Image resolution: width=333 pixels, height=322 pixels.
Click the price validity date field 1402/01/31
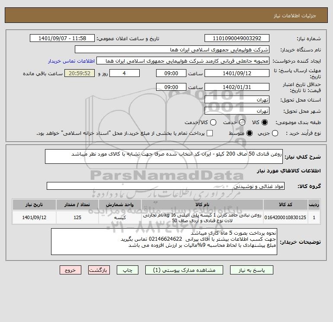coord(237,87)
